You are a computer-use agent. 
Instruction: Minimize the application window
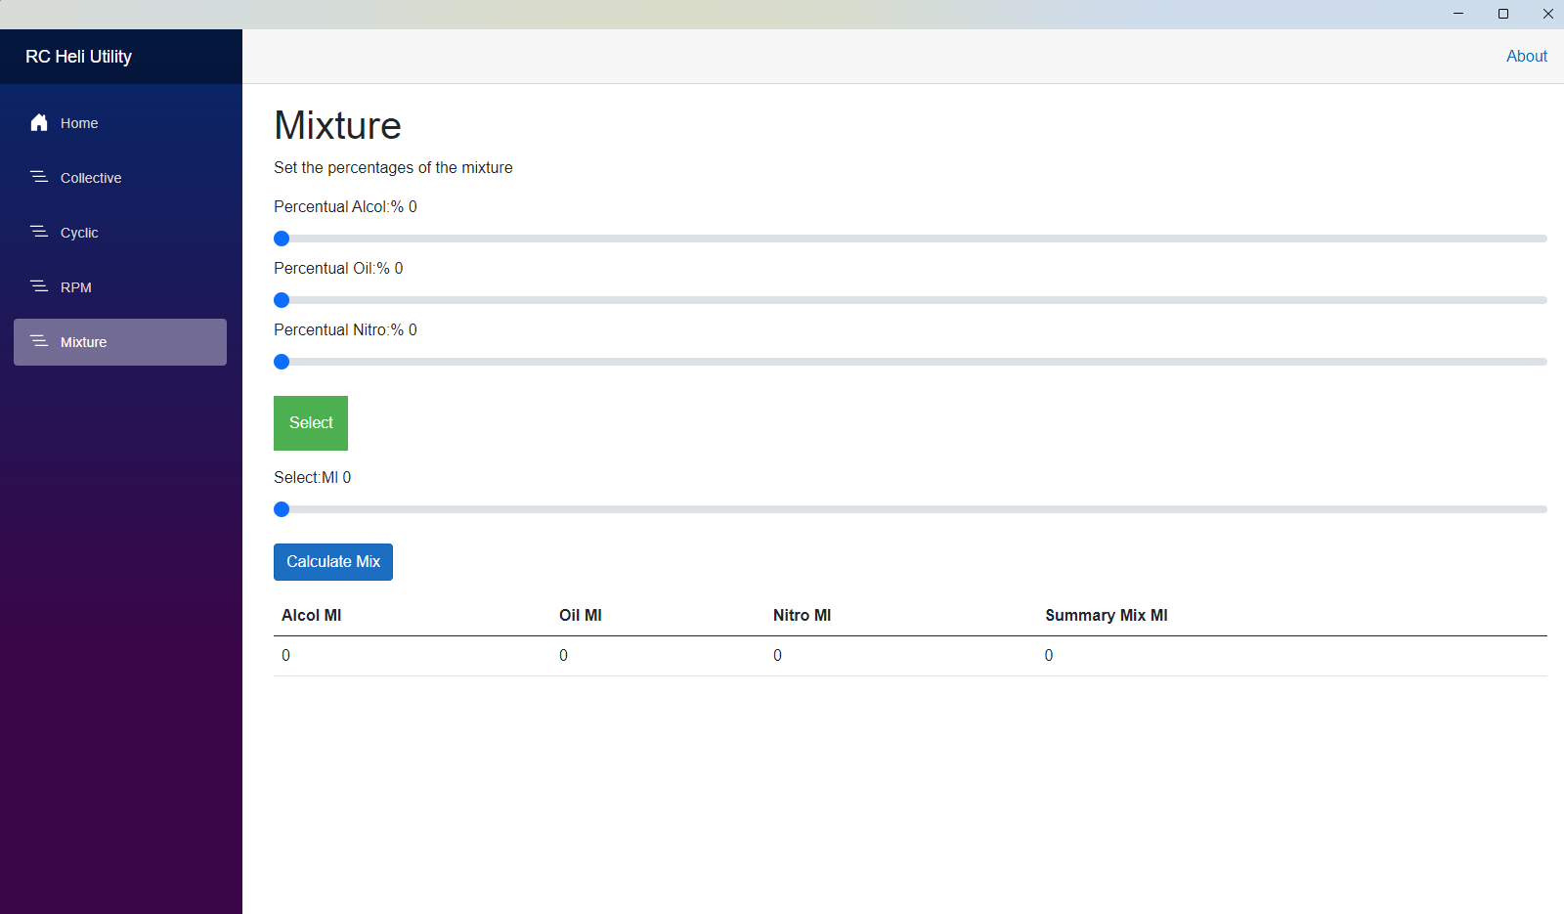tap(1458, 14)
